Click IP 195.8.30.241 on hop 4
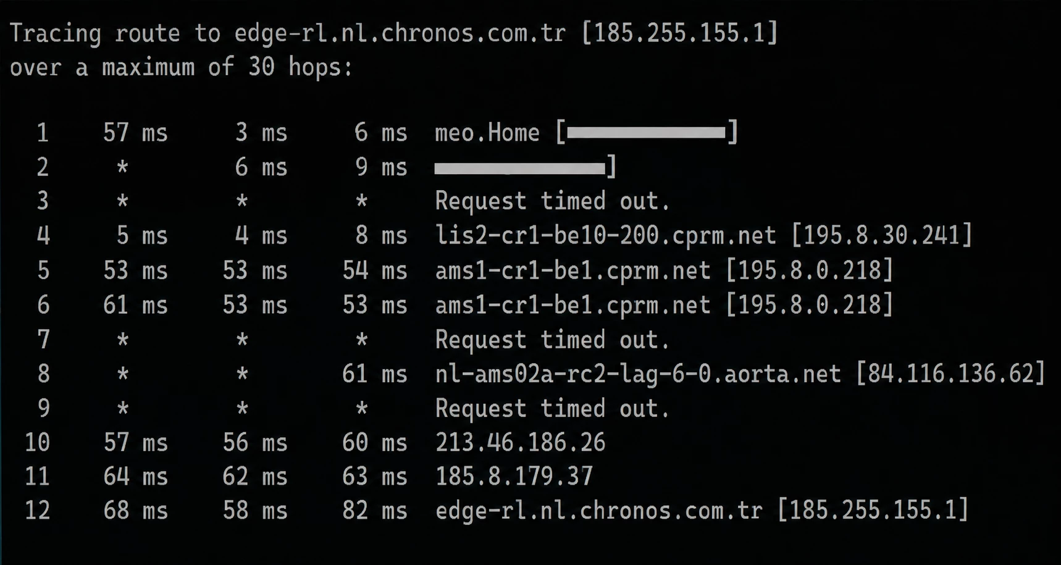1061x565 pixels. [x=881, y=235]
